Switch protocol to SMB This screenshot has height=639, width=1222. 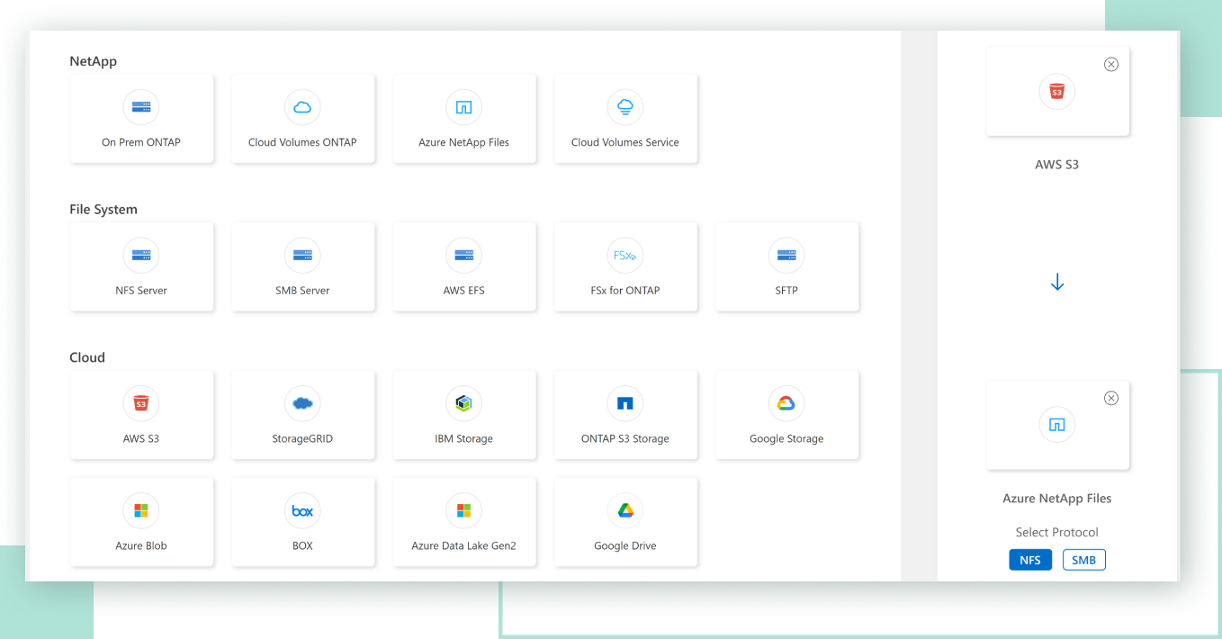(1083, 560)
